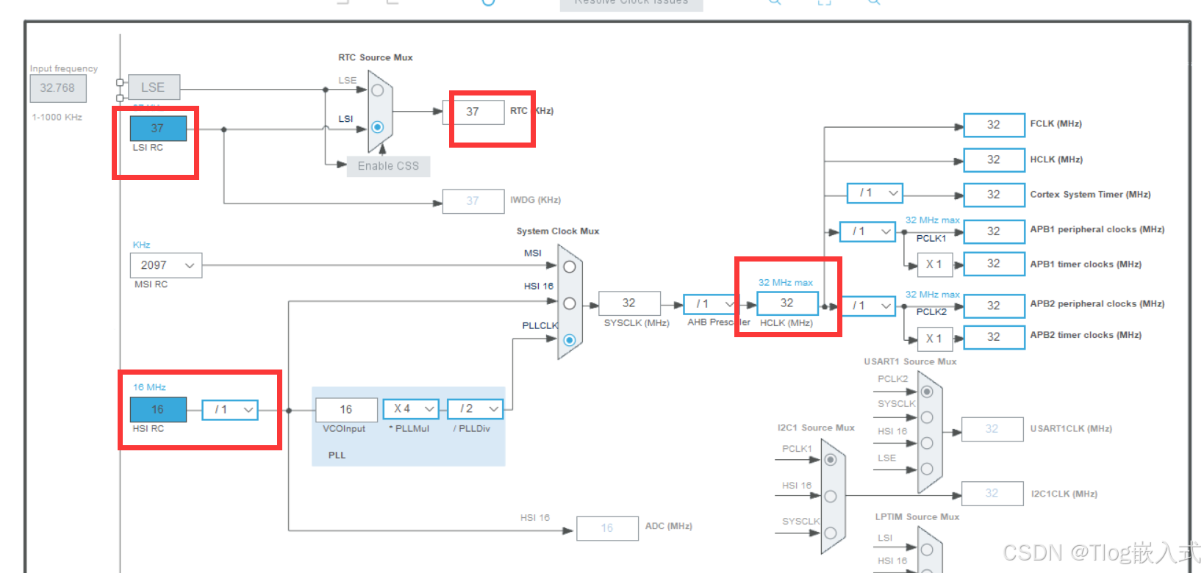Screen dimensions: 1204x573
Task: Click the USART1 Source Mux label
Action: point(910,361)
